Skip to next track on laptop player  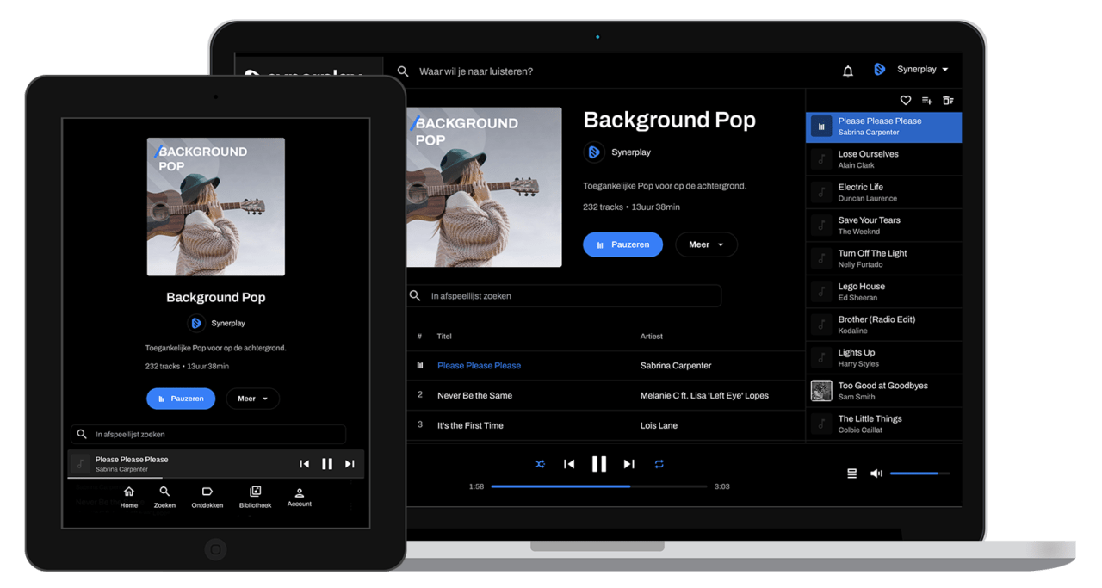click(628, 464)
